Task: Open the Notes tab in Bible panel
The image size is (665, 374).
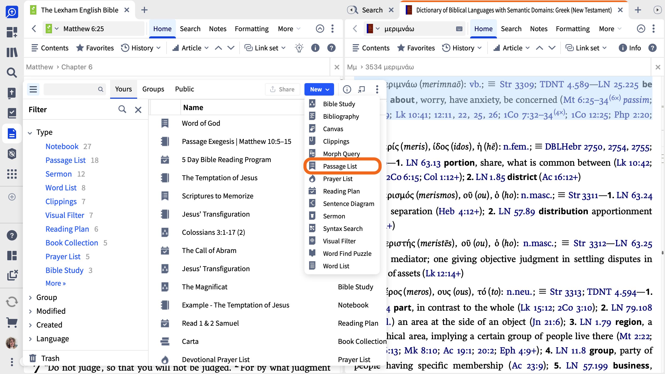Action: pyautogui.click(x=218, y=29)
